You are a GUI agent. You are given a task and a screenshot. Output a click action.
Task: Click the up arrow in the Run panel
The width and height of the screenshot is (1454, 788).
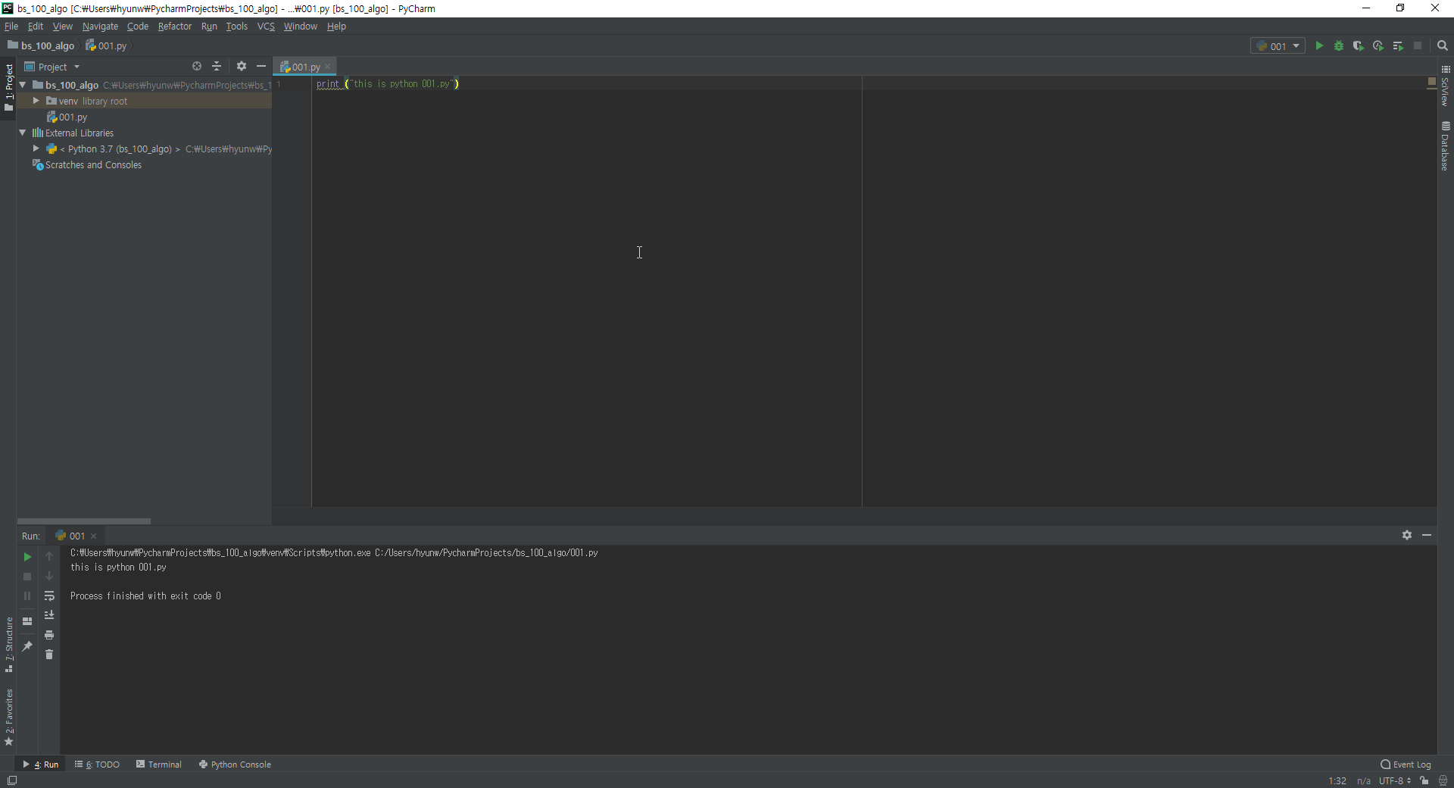tap(49, 557)
